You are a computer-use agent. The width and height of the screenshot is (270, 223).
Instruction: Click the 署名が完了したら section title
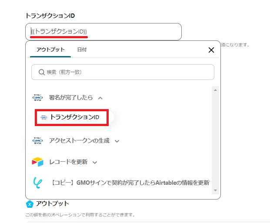71,98
